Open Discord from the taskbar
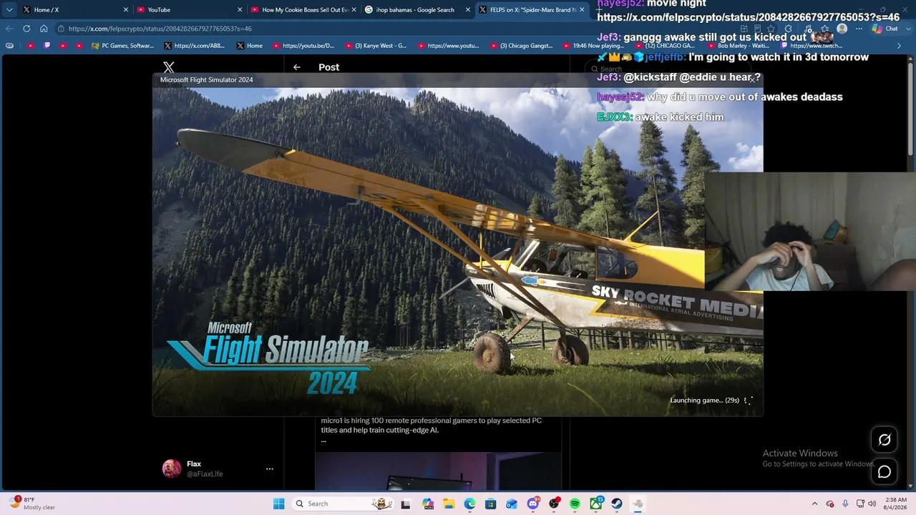Screen dimensions: 916x515 [532, 504]
